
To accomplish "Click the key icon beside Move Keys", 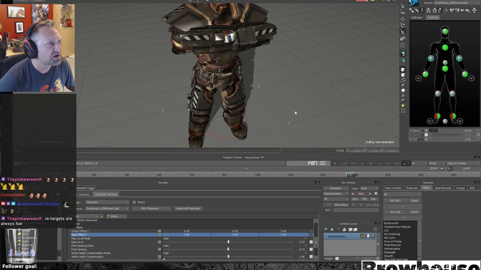I will [327, 205].
